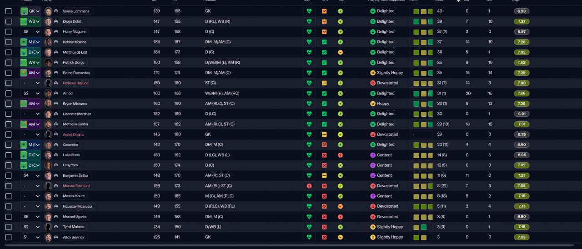Open Altay Bayındır's S1 selection dropdown
Screen dimensions: 582x249
pos(30,237)
